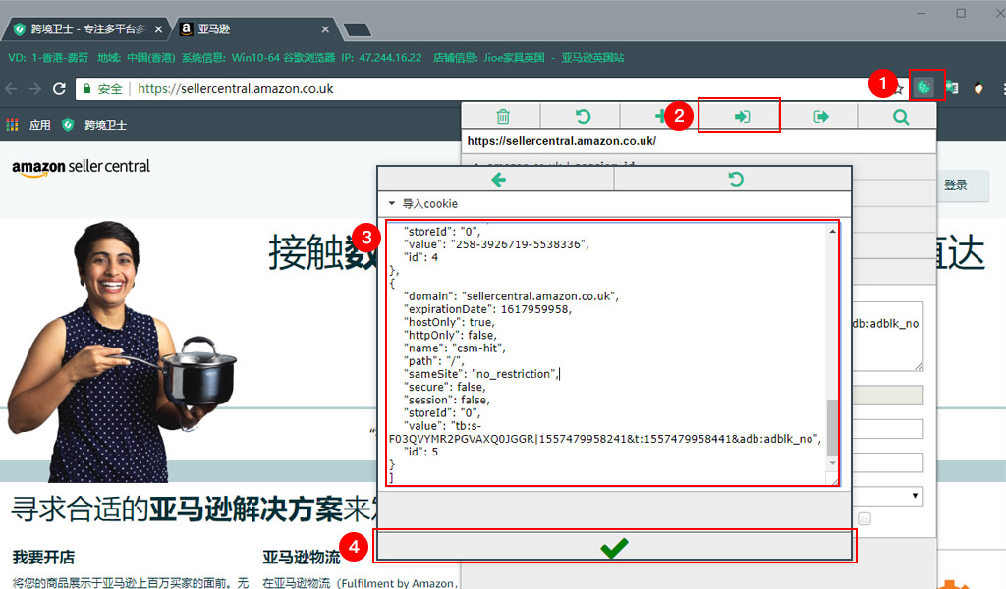Collapse the 导入cookie section
The height and width of the screenshot is (589, 1006).
click(x=391, y=203)
